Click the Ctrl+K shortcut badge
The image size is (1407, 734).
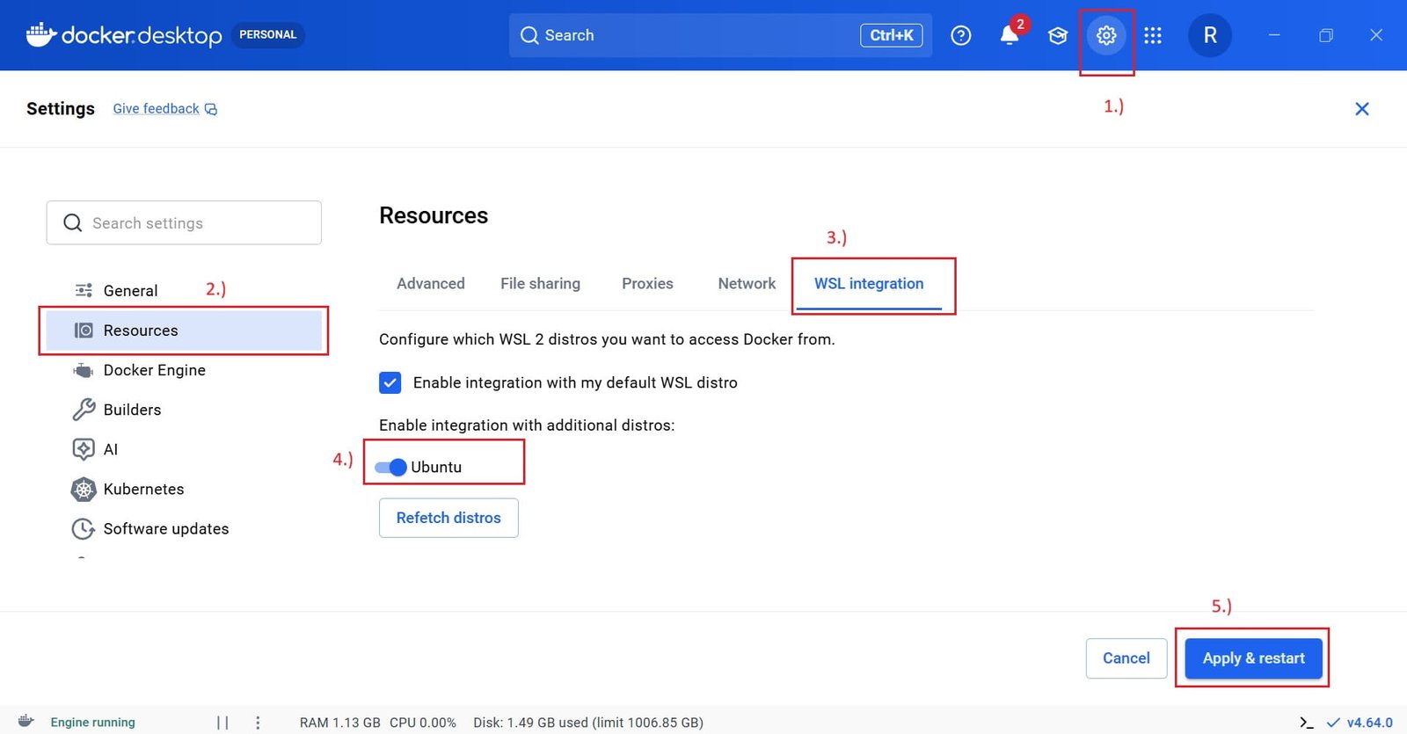(891, 35)
